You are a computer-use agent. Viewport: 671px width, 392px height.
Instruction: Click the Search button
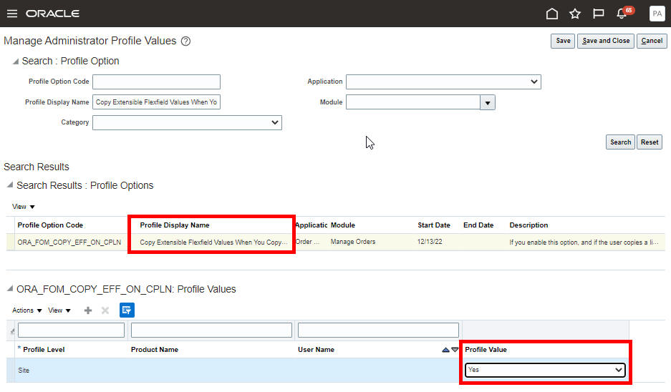(620, 142)
